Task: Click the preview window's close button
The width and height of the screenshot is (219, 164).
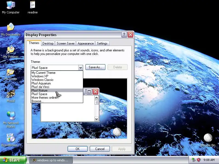Action: pos(96,92)
